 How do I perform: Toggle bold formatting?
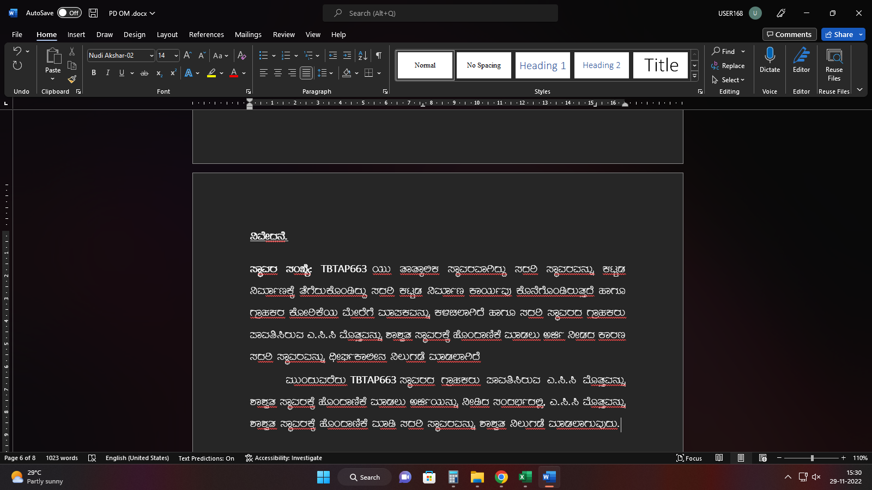pos(94,73)
